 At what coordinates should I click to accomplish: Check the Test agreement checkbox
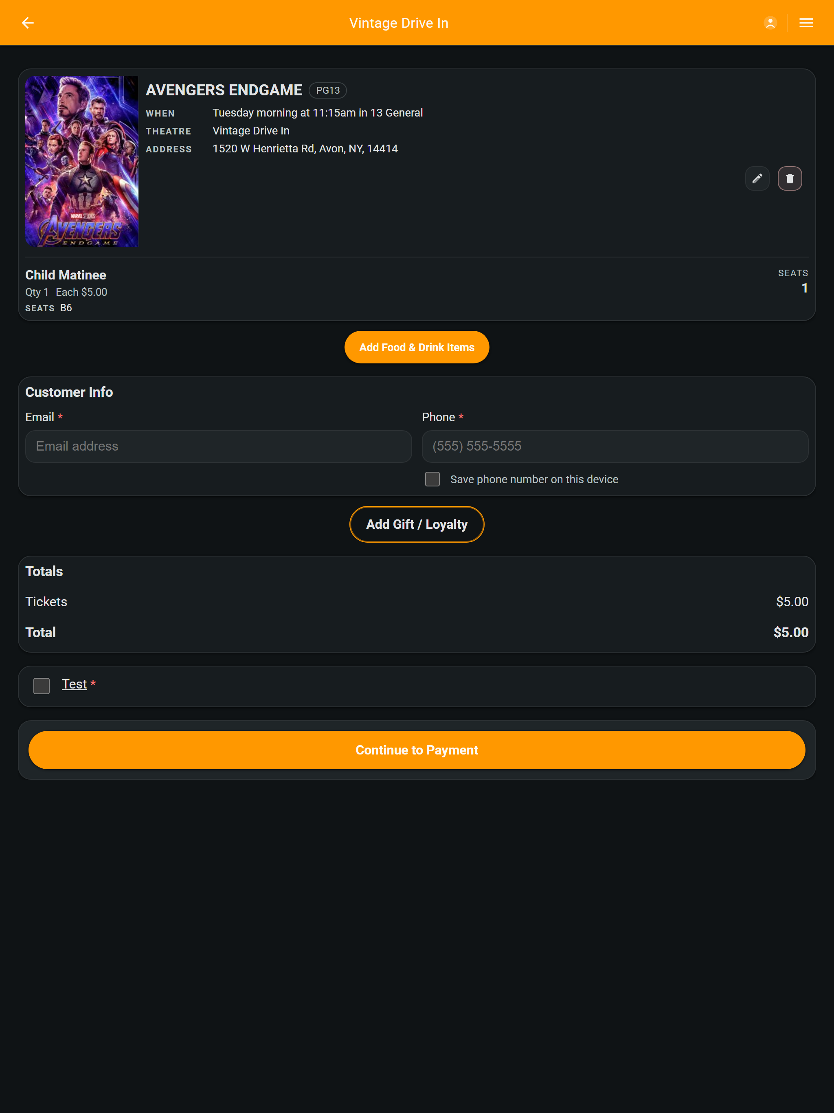tap(41, 685)
